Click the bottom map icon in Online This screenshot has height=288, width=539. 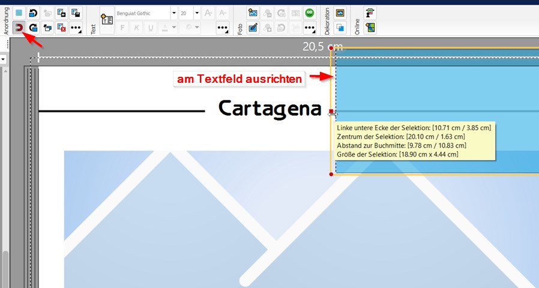tap(370, 28)
